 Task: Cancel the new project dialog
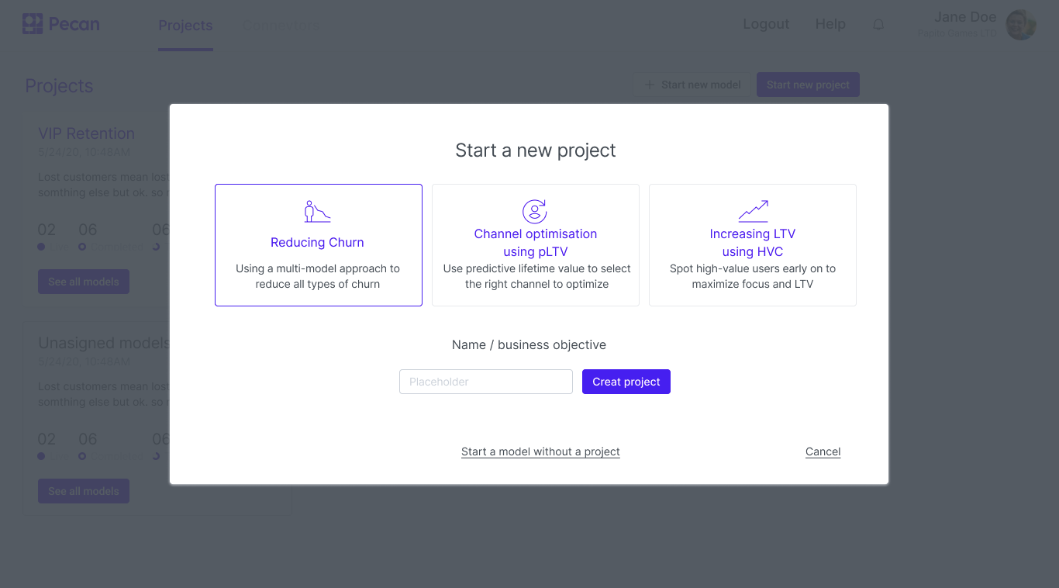pyautogui.click(x=823, y=451)
